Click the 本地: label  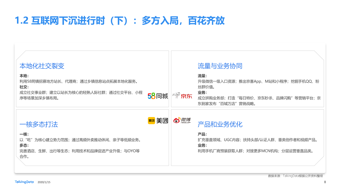coord(24,76)
